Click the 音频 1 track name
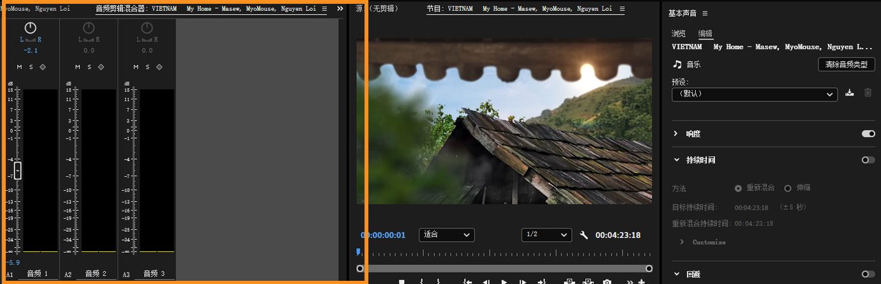This screenshot has height=284, width=881. click(37, 274)
